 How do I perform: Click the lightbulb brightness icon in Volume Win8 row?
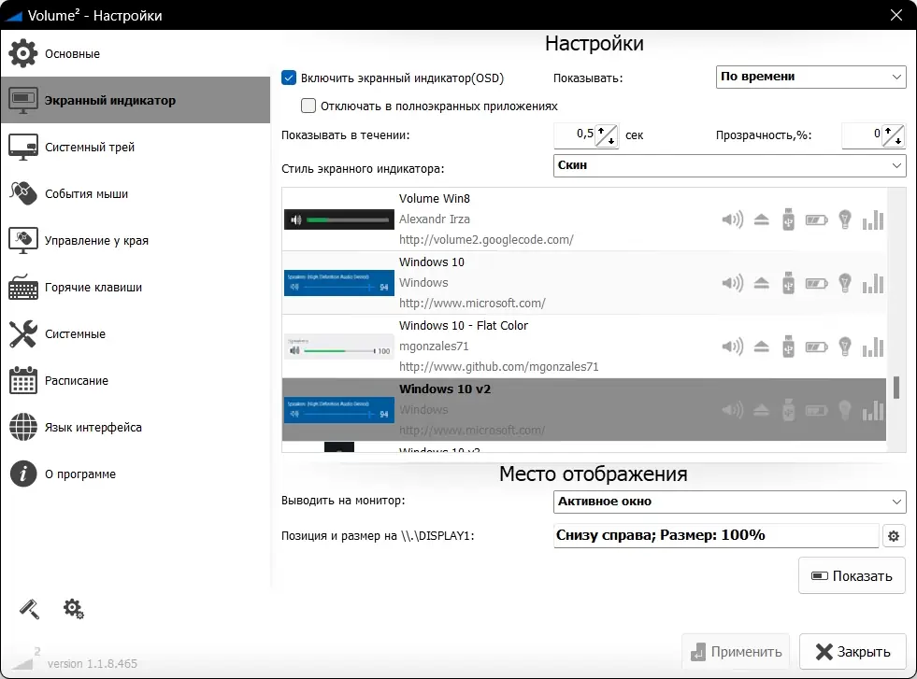[x=844, y=219]
